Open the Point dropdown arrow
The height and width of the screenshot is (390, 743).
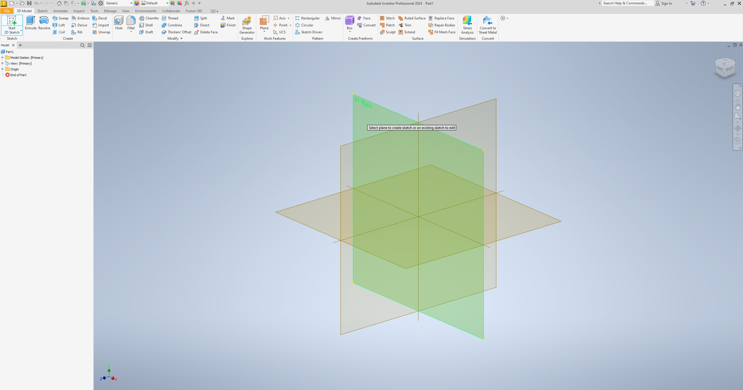coord(290,25)
